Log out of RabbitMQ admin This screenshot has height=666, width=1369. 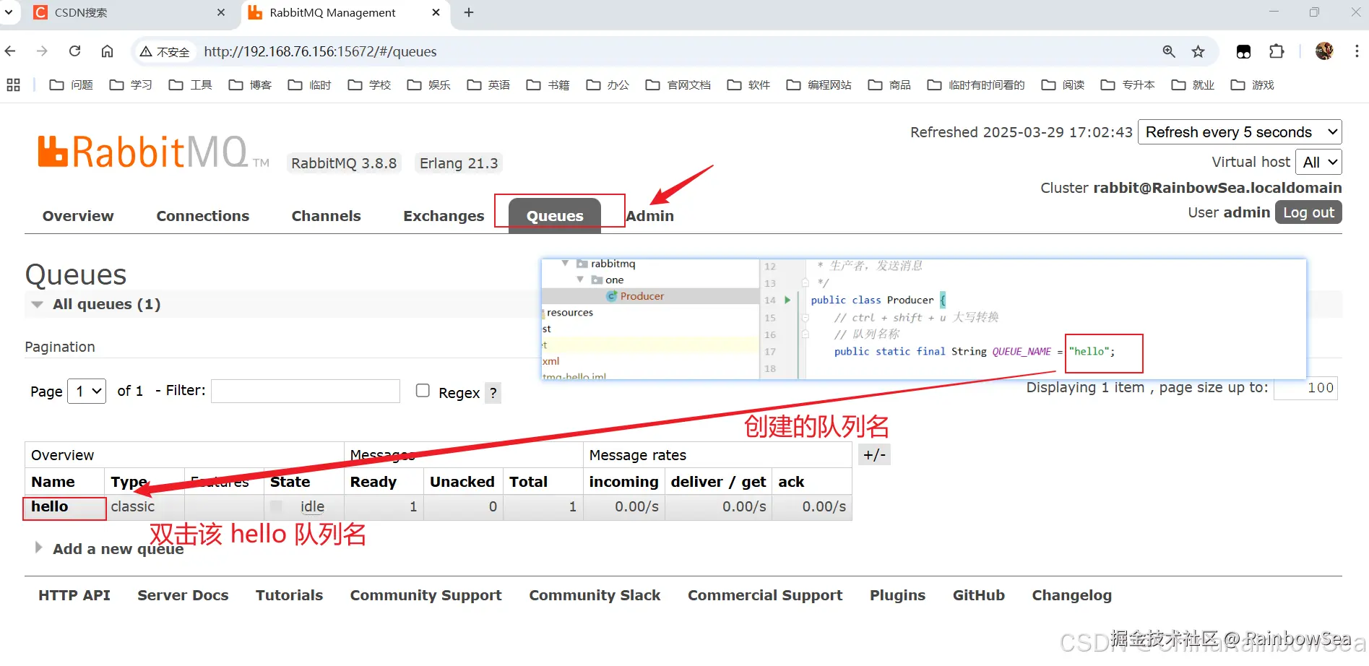click(x=1308, y=212)
